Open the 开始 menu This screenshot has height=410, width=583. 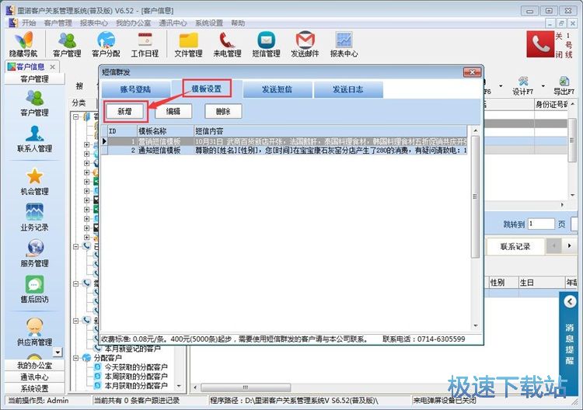pos(29,23)
